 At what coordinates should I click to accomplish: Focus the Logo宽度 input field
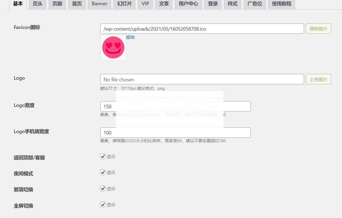coord(175,107)
